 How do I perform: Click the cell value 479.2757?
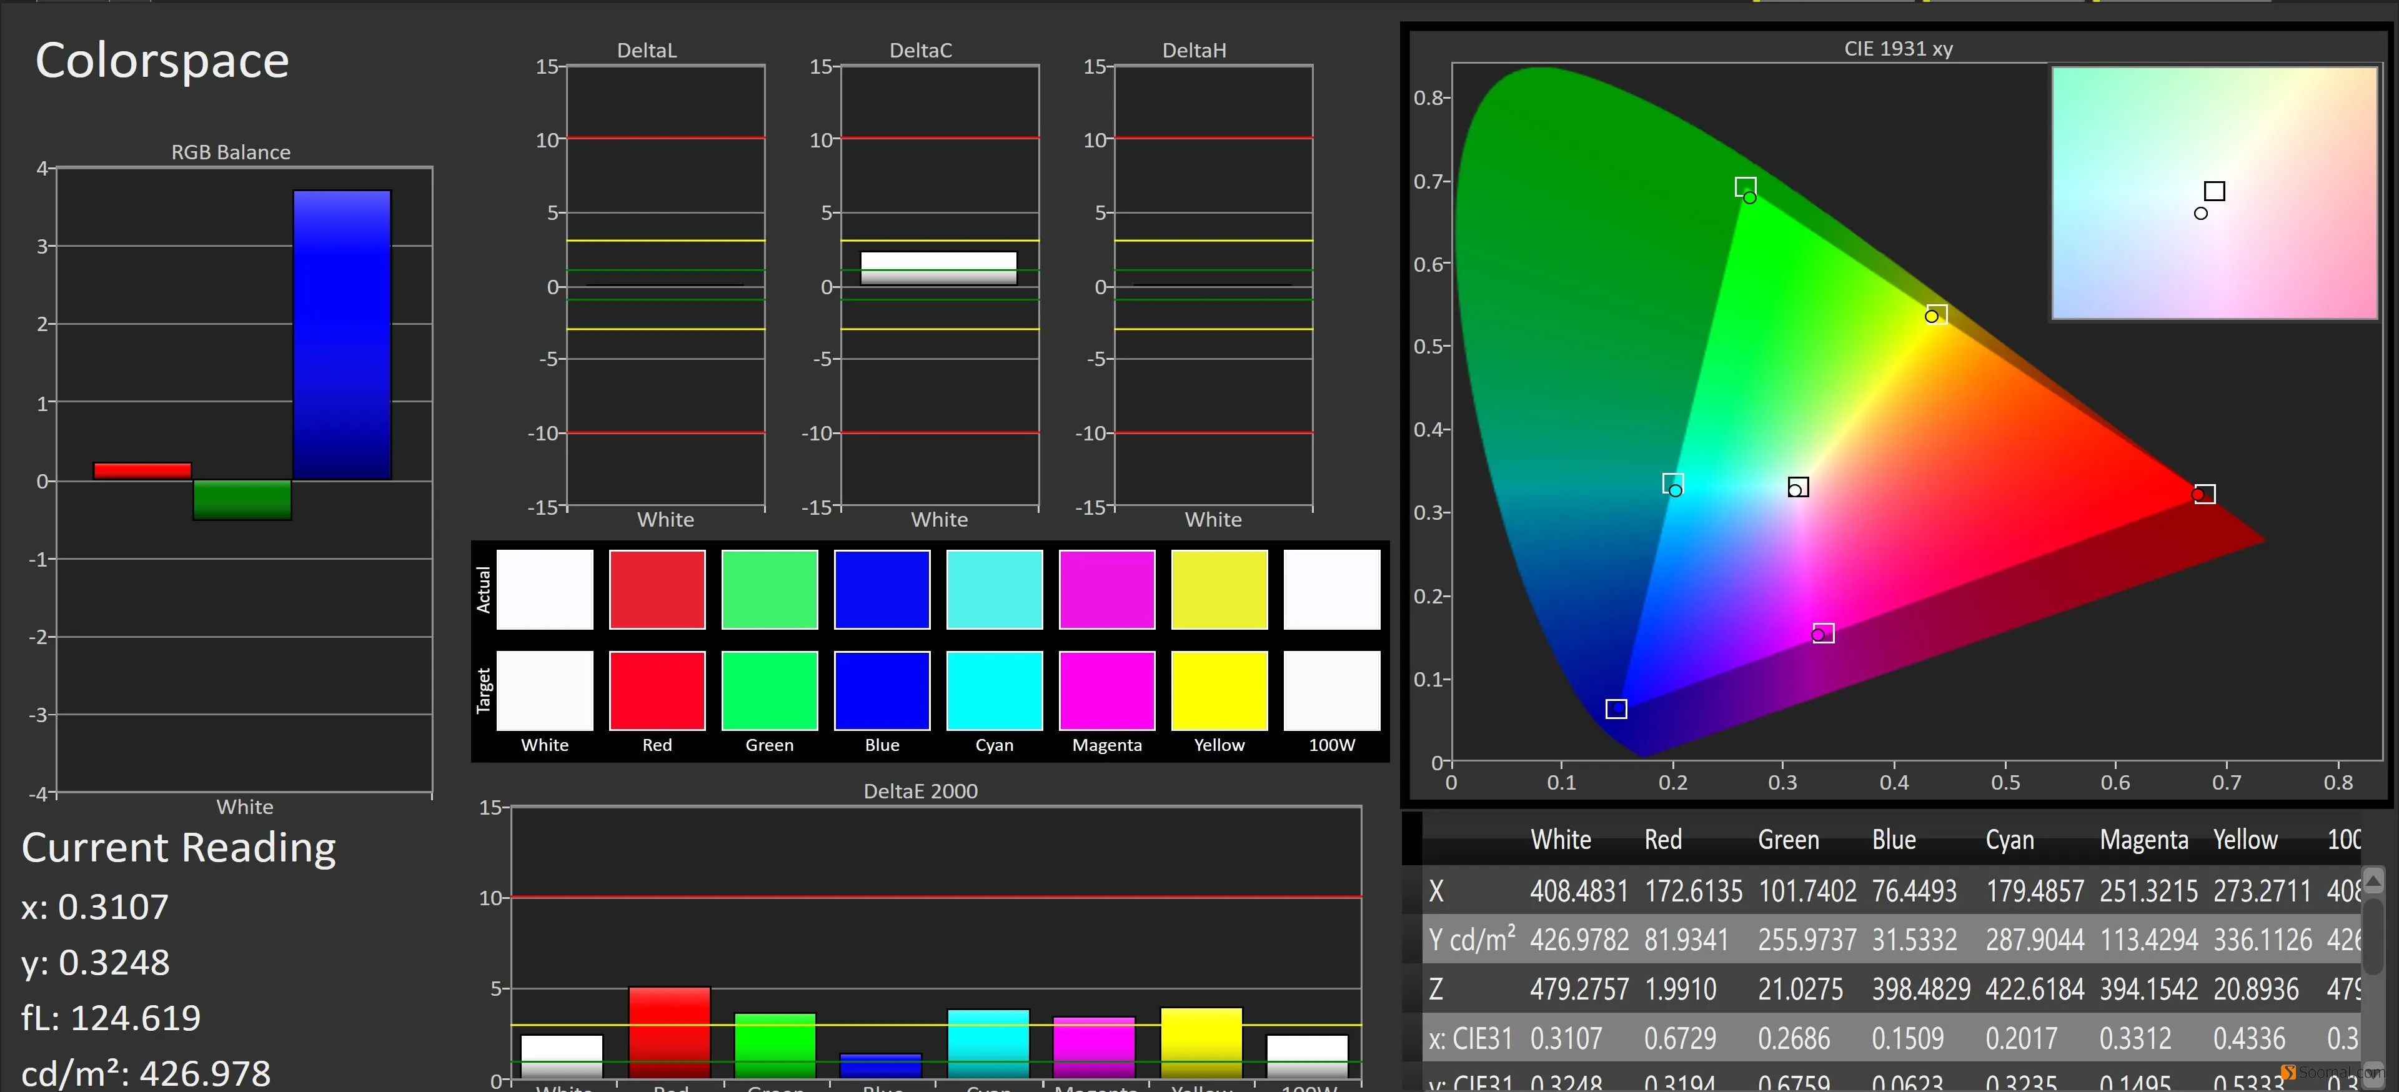[x=1579, y=989]
